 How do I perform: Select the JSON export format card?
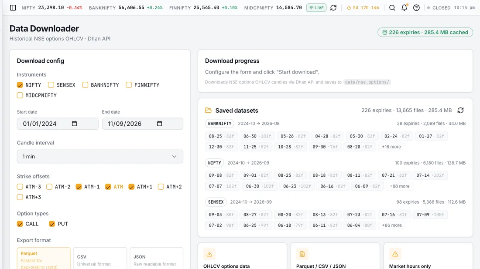point(156,258)
